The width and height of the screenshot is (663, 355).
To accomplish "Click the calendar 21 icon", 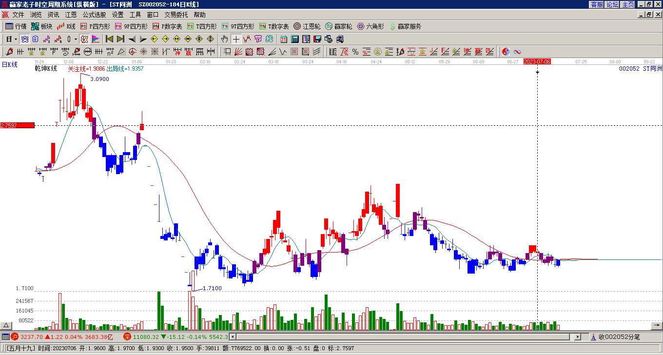I will 284,39.
